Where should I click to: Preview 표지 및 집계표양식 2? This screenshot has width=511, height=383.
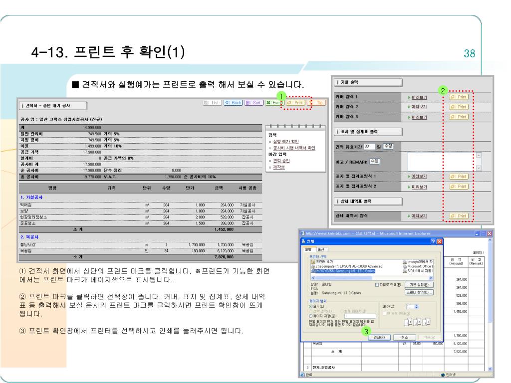point(419,187)
